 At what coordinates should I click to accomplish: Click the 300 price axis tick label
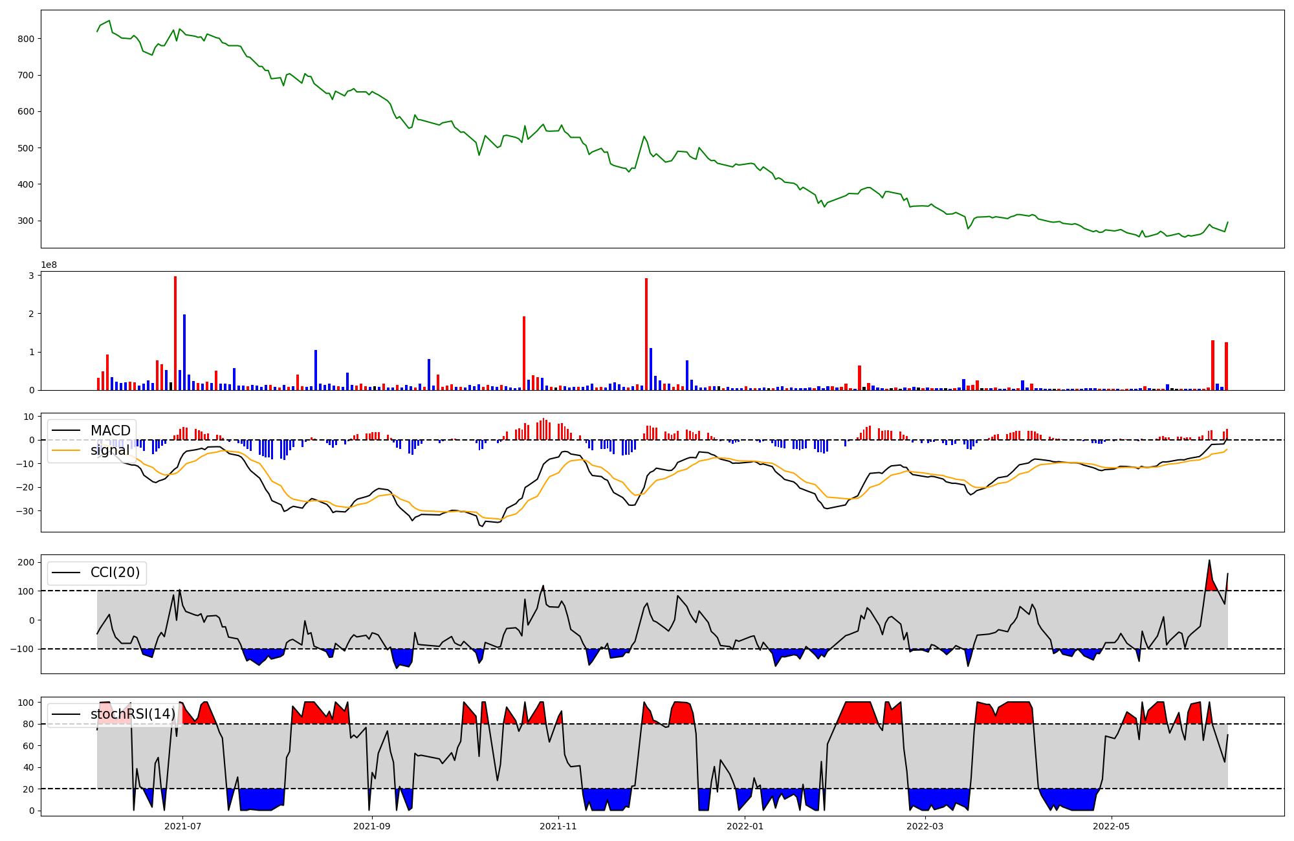(x=26, y=221)
